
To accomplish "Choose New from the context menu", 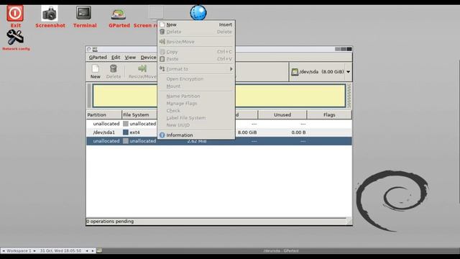I will coord(196,24).
